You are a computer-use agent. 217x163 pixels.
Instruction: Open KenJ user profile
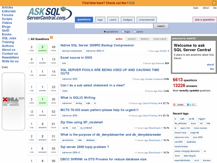click(161, 91)
